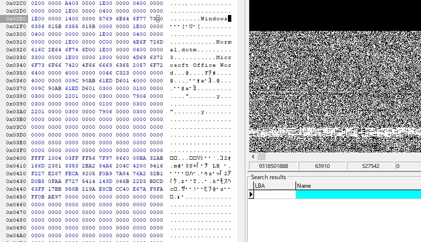Viewport: 421px width, 242px height.
Task: Click the 'Windows' text in ASCII column
Action: [213, 19]
